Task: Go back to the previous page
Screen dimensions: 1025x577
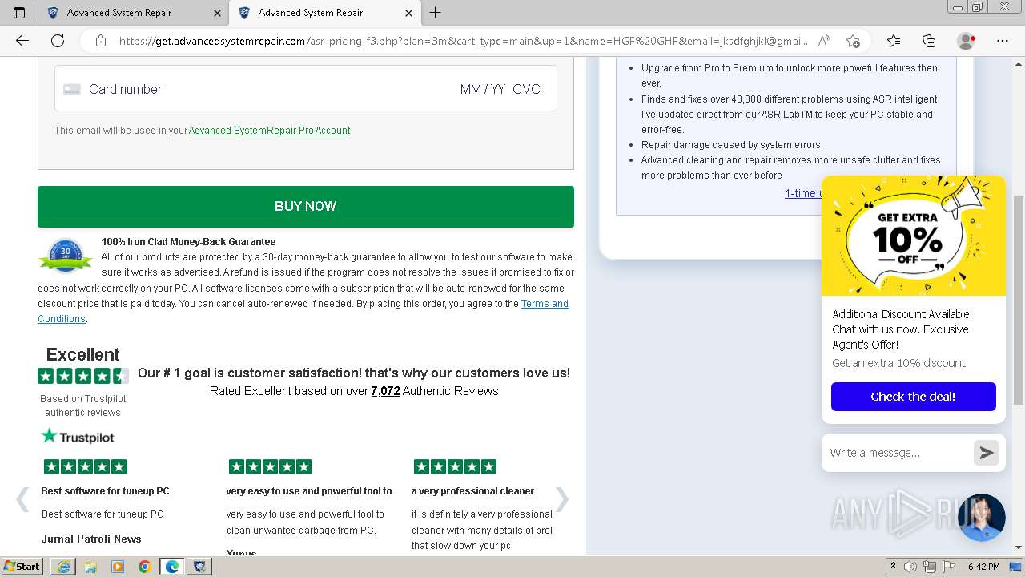Action: (x=22, y=41)
